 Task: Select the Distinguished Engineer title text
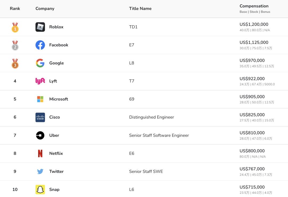(x=151, y=117)
